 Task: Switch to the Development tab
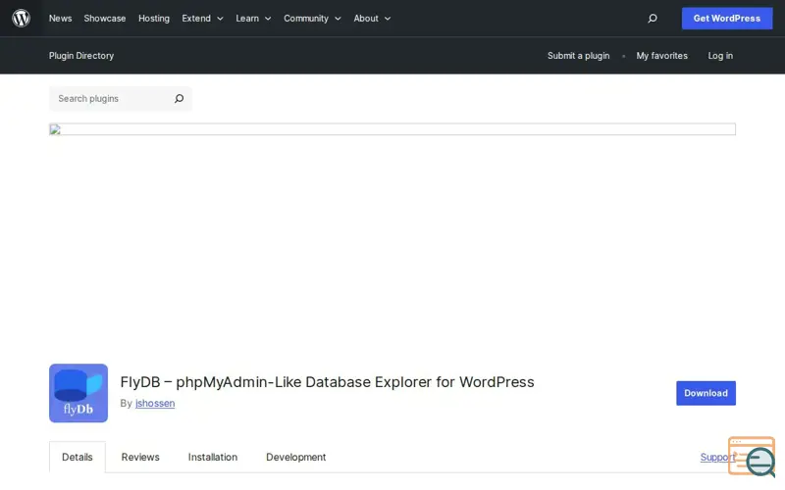click(296, 457)
